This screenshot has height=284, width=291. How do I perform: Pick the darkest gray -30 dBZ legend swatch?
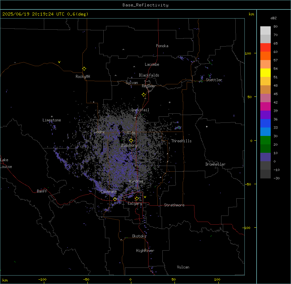[265, 174]
